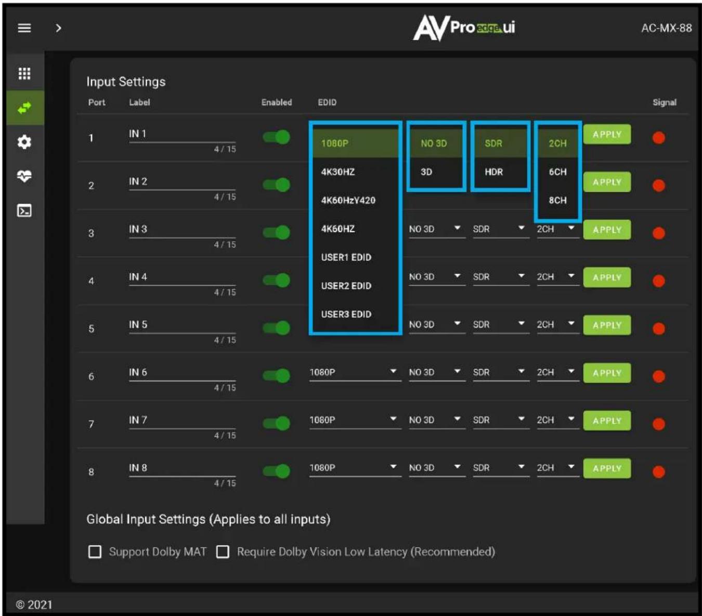Choose 4K60HzY420 from the EDID list
This screenshot has height=616, width=702.
tap(355, 201)
